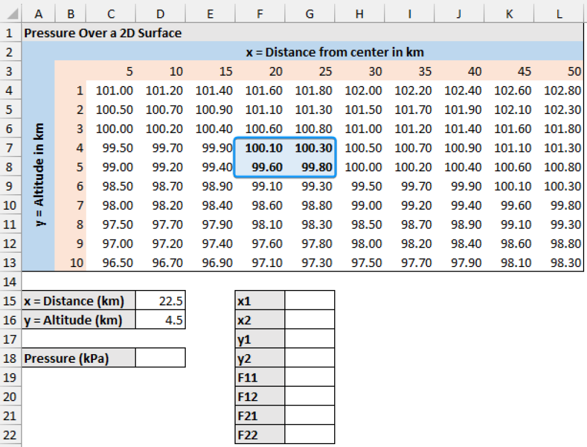Click the altitude value cell showing 4.5
Screen dimensions: 587x447
click(x=161, y=320)
